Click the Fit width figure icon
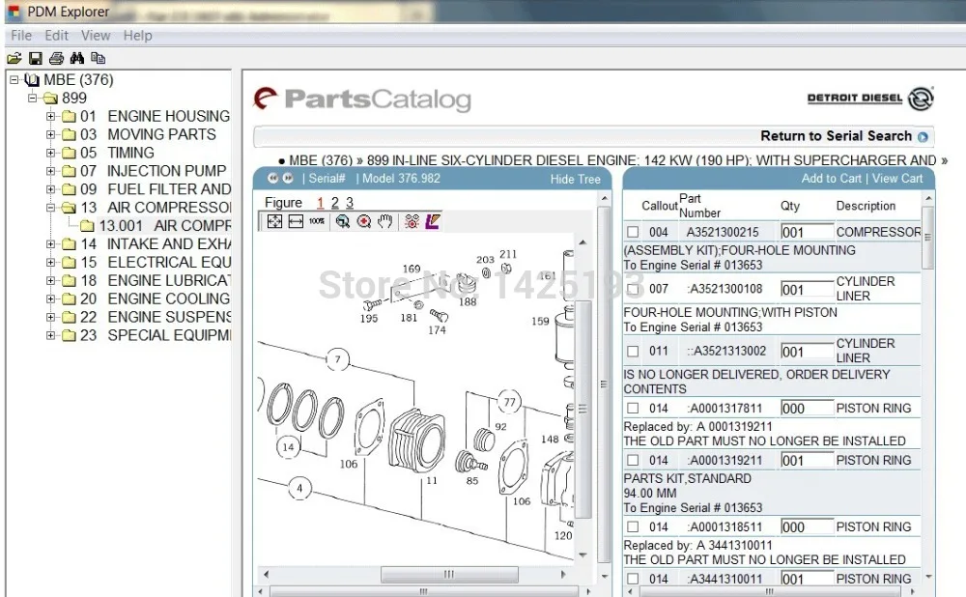This screenshot has height=597, width=966. (296, 221)
